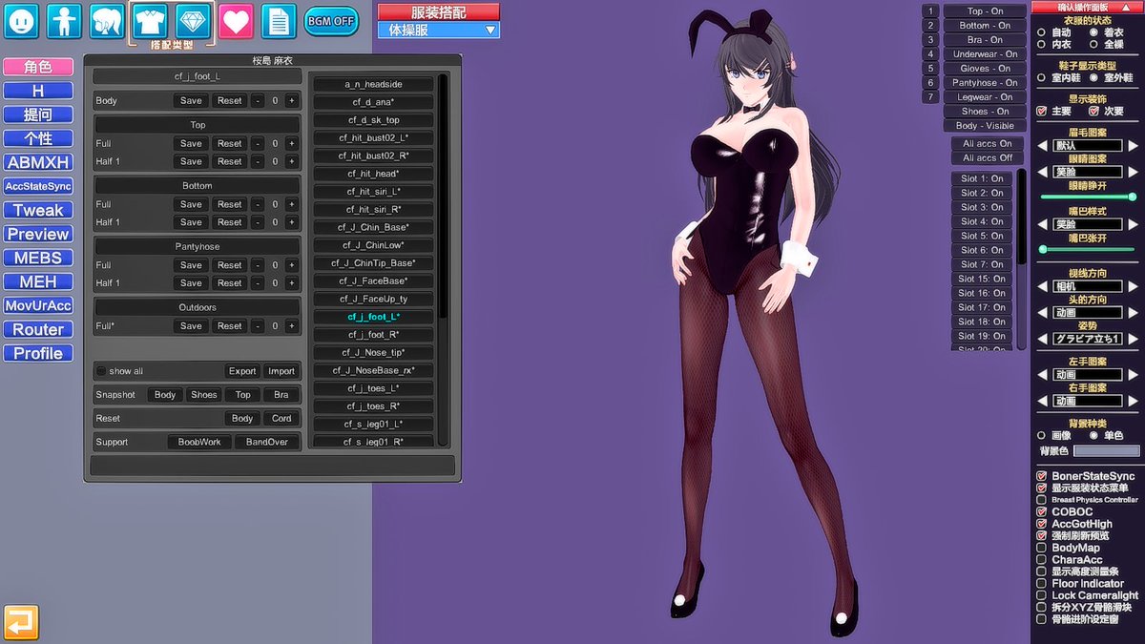1145x644 pixels.
Task: Click the Export button
Action: 242,371
